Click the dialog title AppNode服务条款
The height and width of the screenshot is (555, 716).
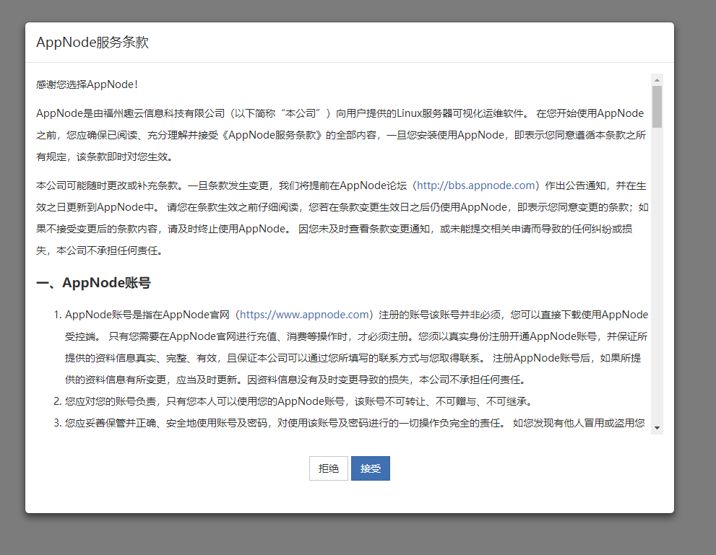pyautogui.click(x=92, y=42)
